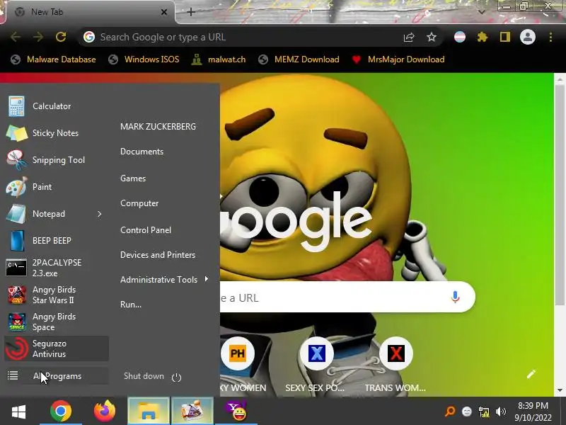
Task: Open Windows Start button
Action: click(x=18, y=412)
